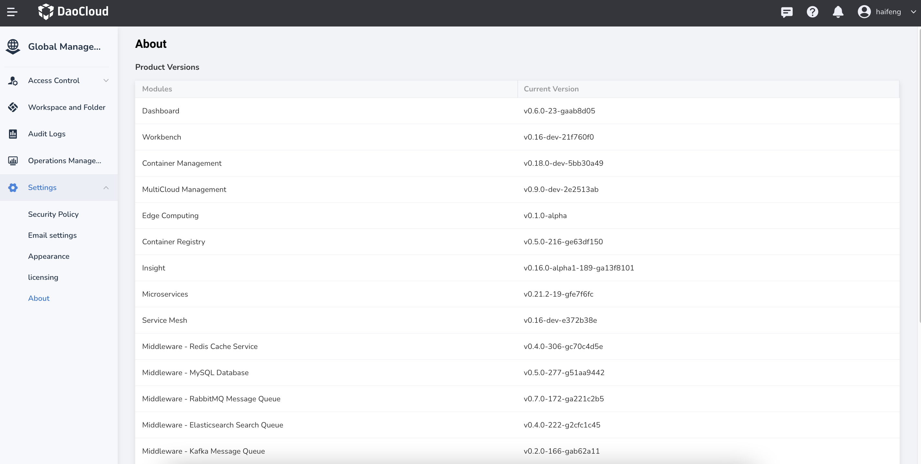Open Email settings page
This screenshot has width=921, height=464.
pos(52,236)
